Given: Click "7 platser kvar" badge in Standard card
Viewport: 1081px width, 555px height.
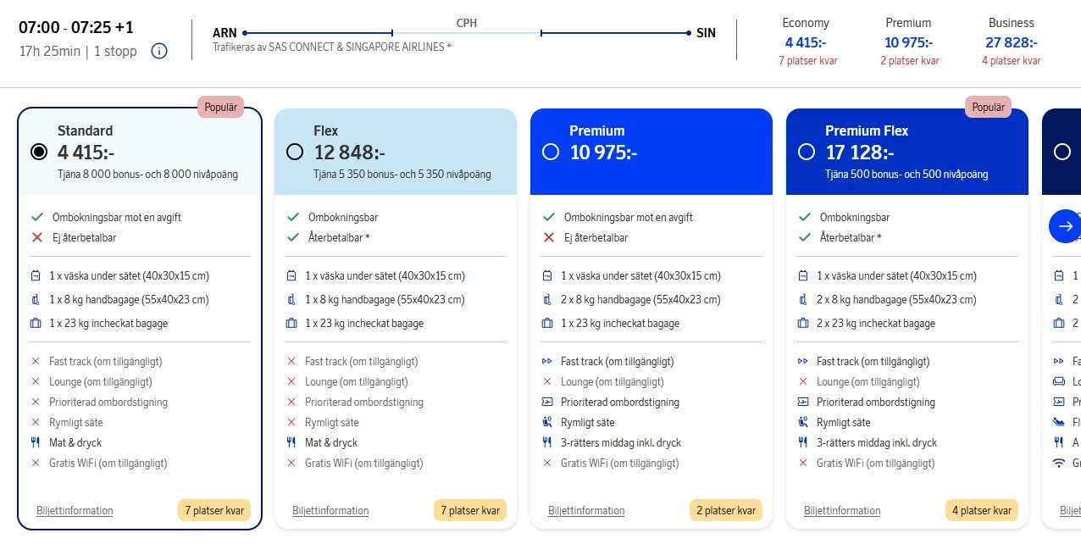Looking at the screenshot, I should tap(214, 510).
